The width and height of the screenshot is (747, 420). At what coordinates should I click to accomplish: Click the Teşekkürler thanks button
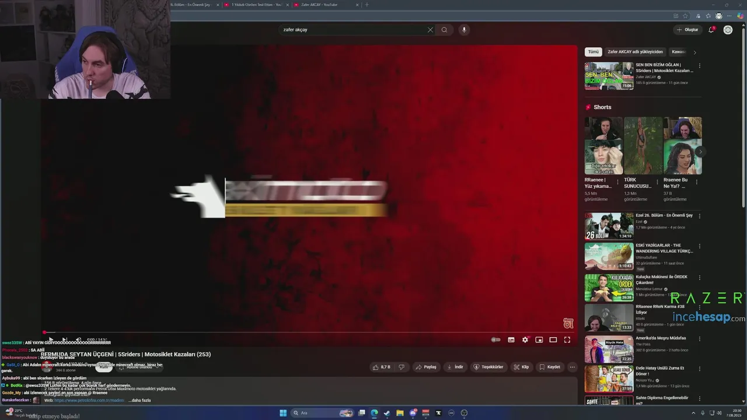[x=488, y=367]
